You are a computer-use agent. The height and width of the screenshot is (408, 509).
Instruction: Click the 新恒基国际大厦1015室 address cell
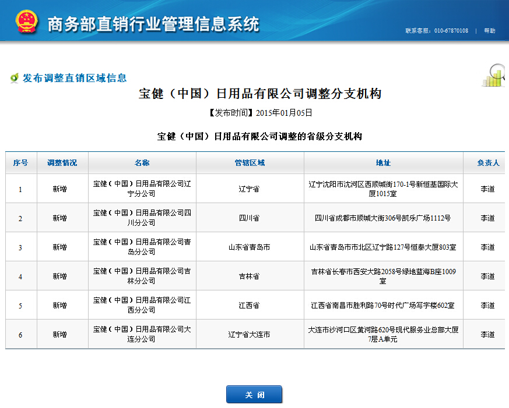pyautogui.click(x=383, y=189)
